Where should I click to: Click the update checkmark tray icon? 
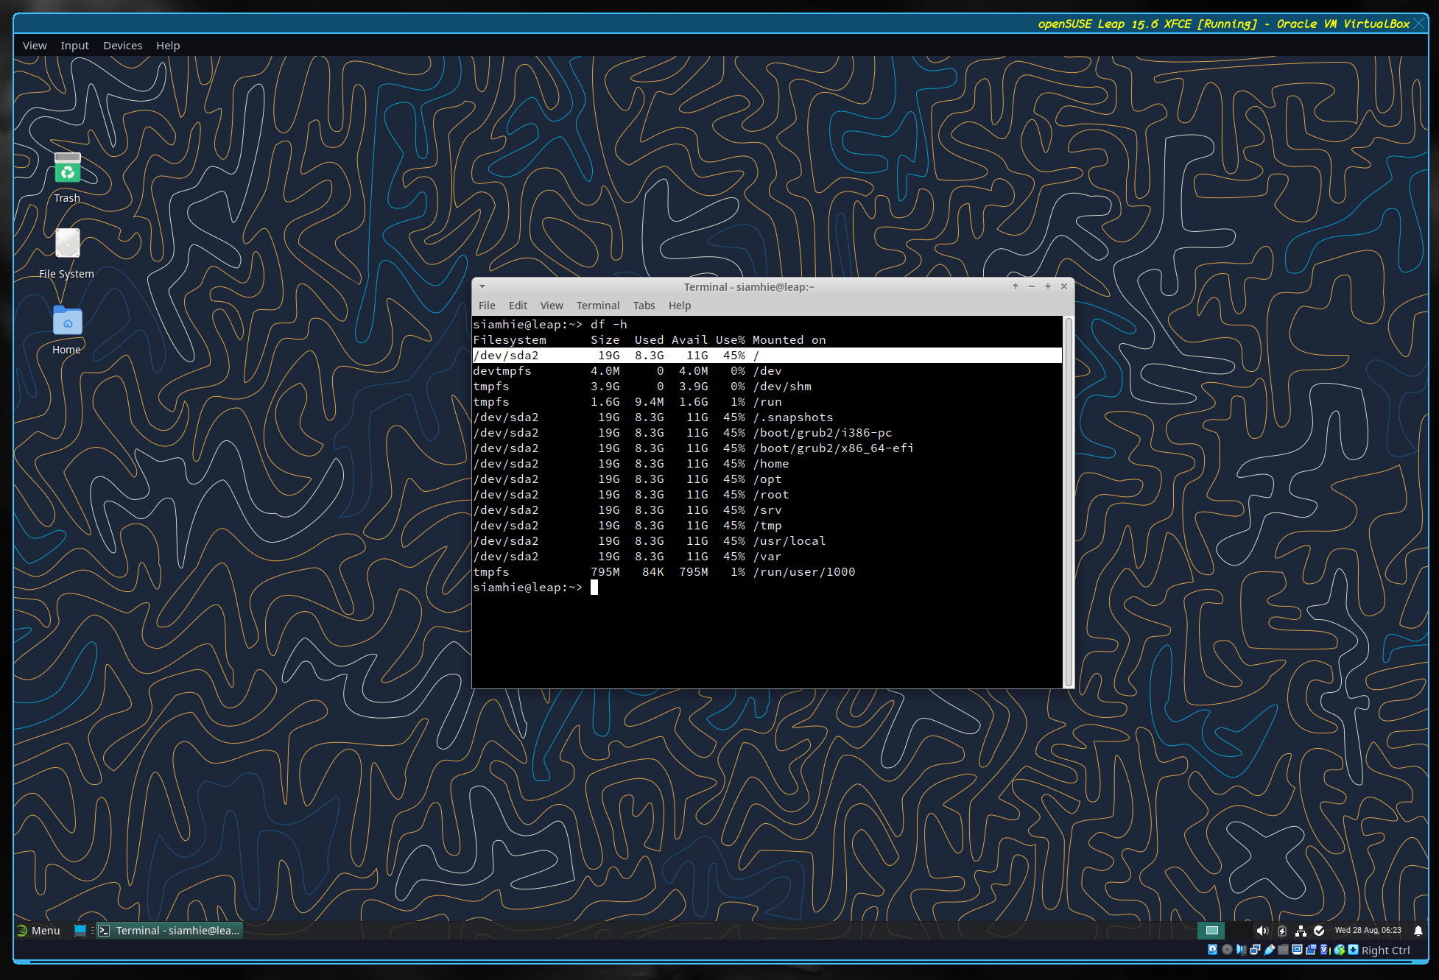[1319, 931]
